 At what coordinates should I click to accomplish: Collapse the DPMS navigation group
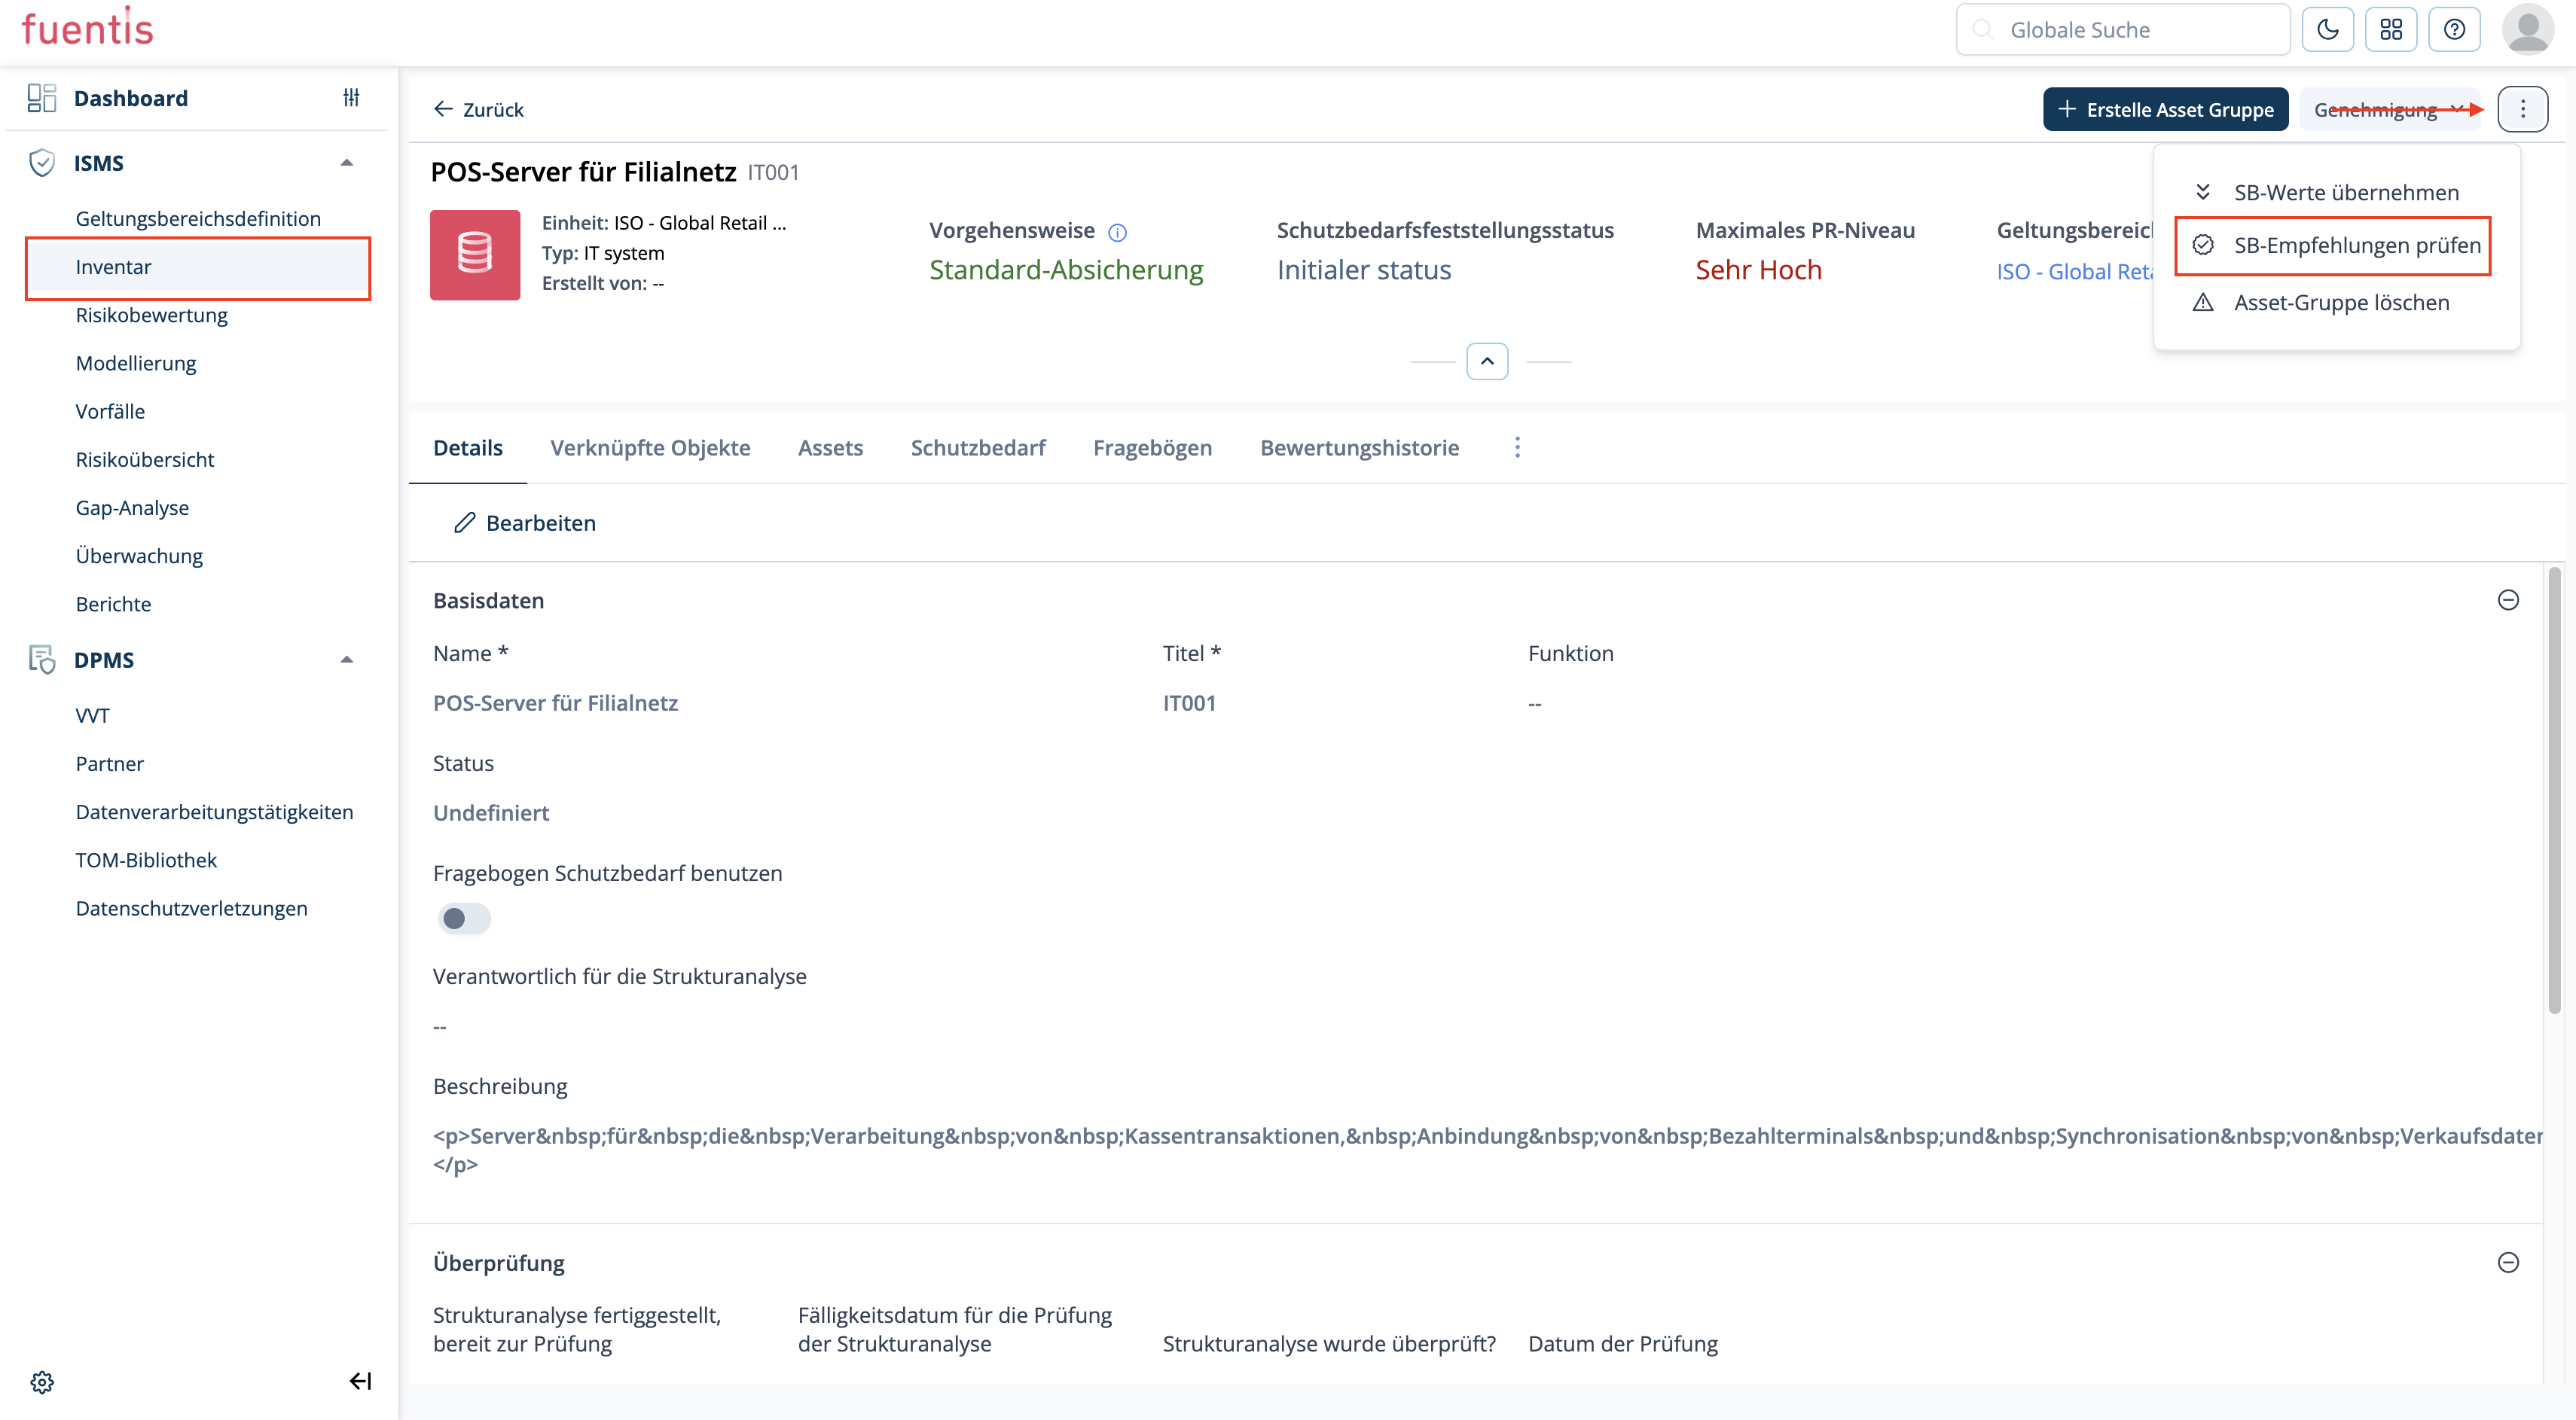point(347,660)
